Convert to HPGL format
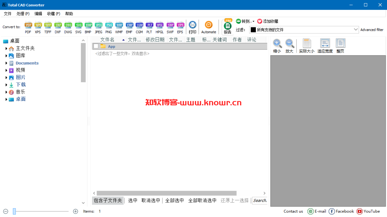Screen dimensions: 387x217 tap(160, 27)
